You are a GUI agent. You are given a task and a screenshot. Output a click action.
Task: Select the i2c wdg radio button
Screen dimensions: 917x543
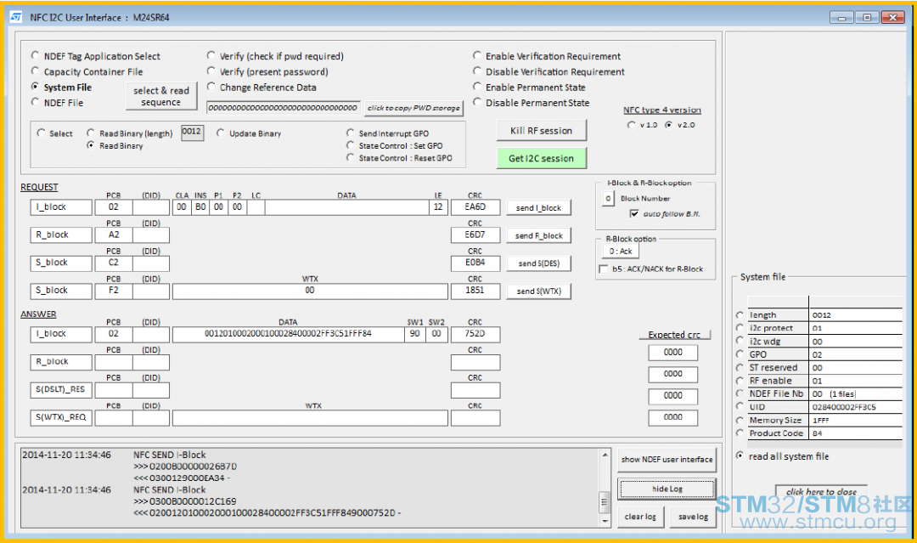tap(740, 341)
